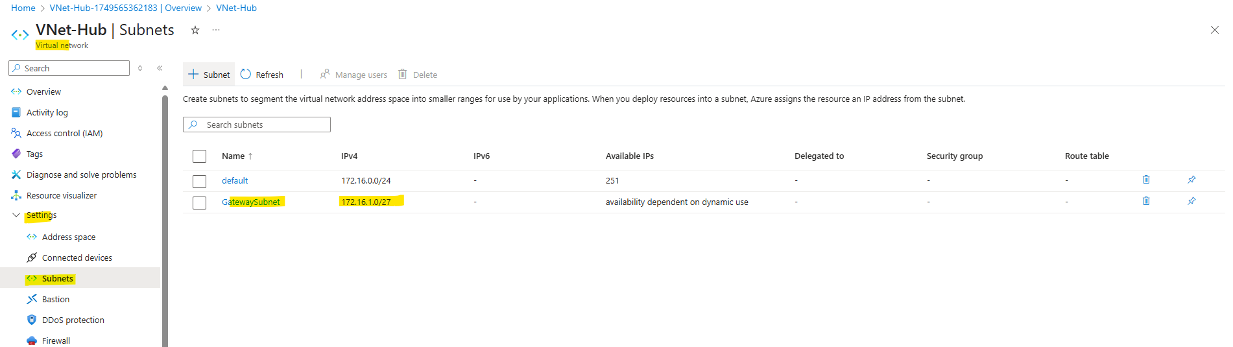1233x347 pixels.
Task: Collapse the Settings section chevron
Action: [16, 215]
